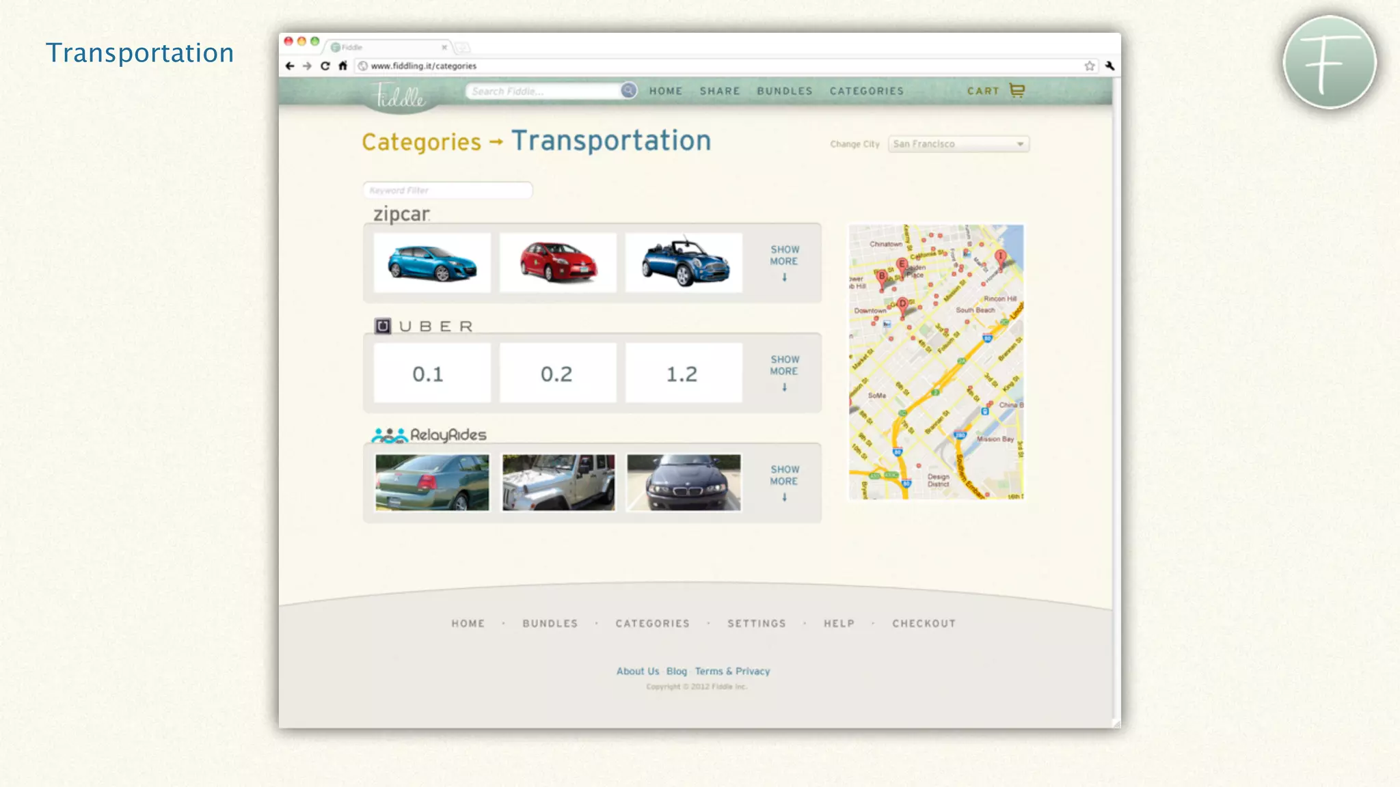Click the search magnifier button
Image resolution: width=1400 pixels, height=787 pixels.
(628, 90)
